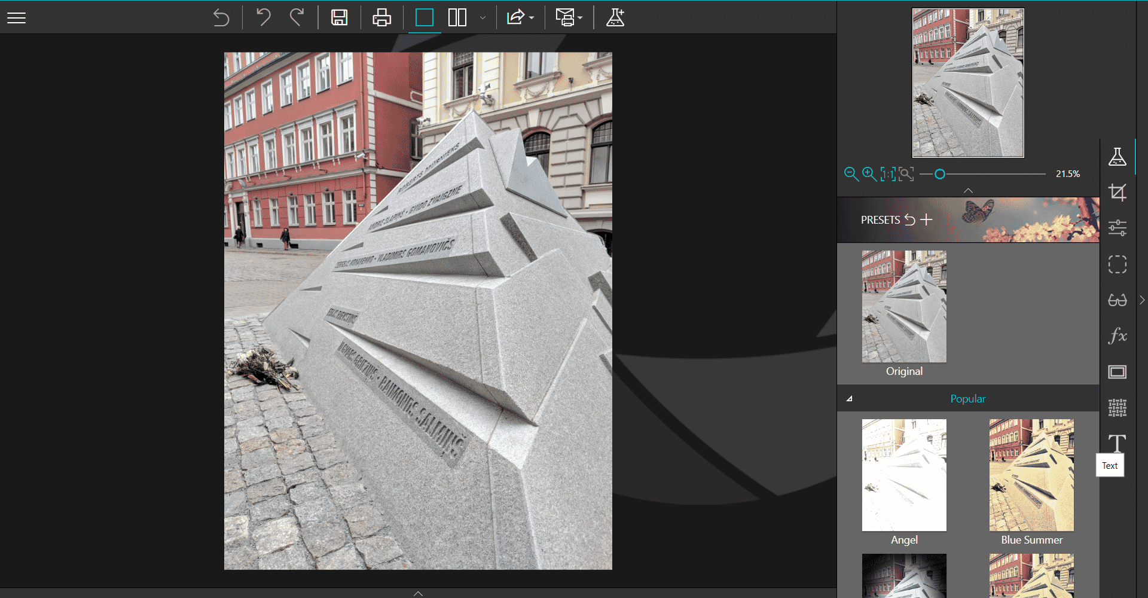1148x598 pixels.
Task: Click the main photo canvas
Action: [418, 311]
